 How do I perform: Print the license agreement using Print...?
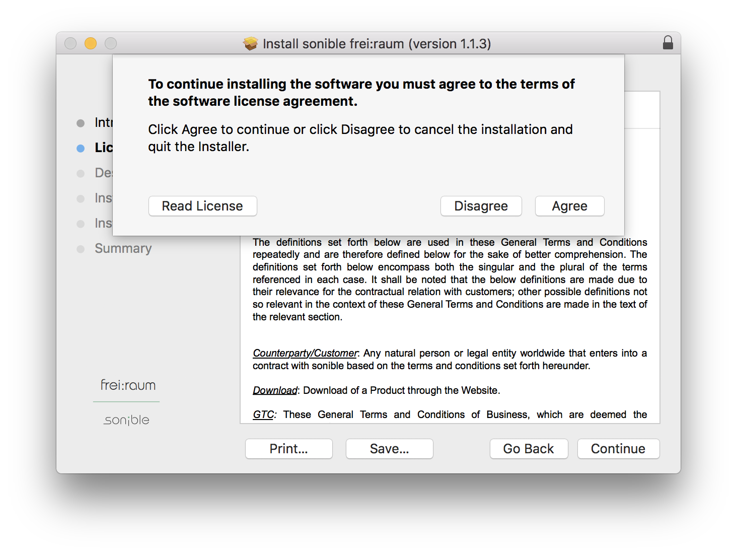click(288, 449)
